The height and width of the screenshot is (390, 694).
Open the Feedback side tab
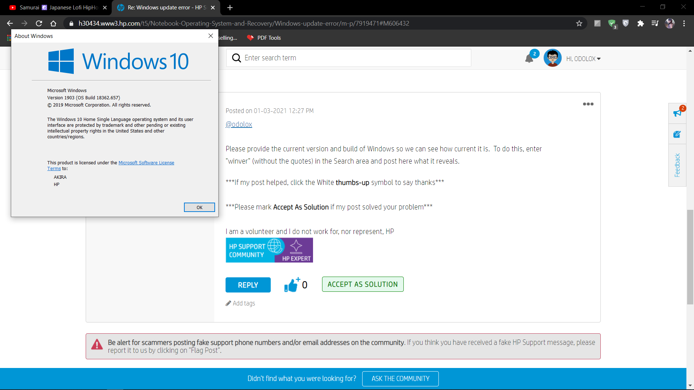(x=677, y=165)
